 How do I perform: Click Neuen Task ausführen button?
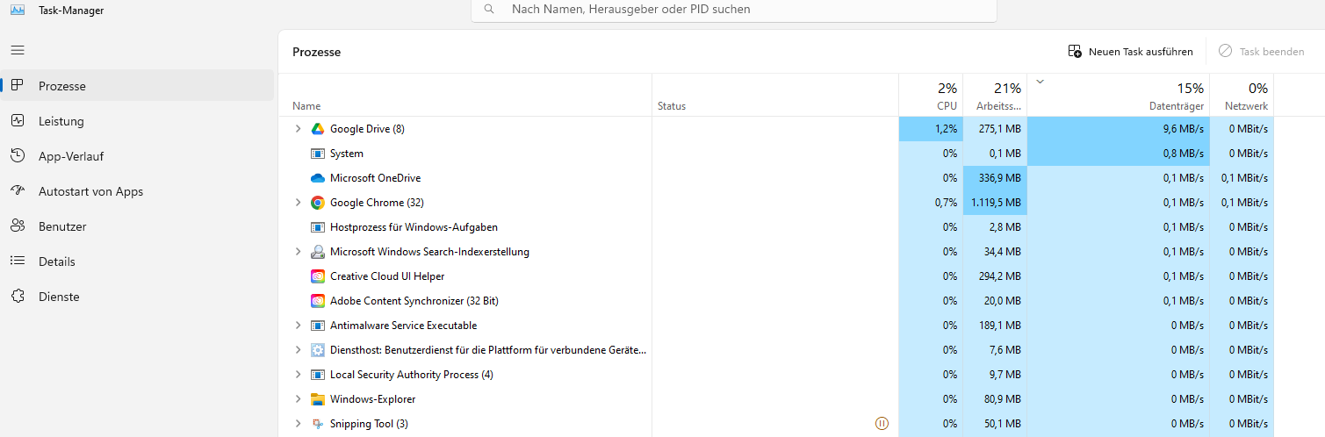point(1130,52)
